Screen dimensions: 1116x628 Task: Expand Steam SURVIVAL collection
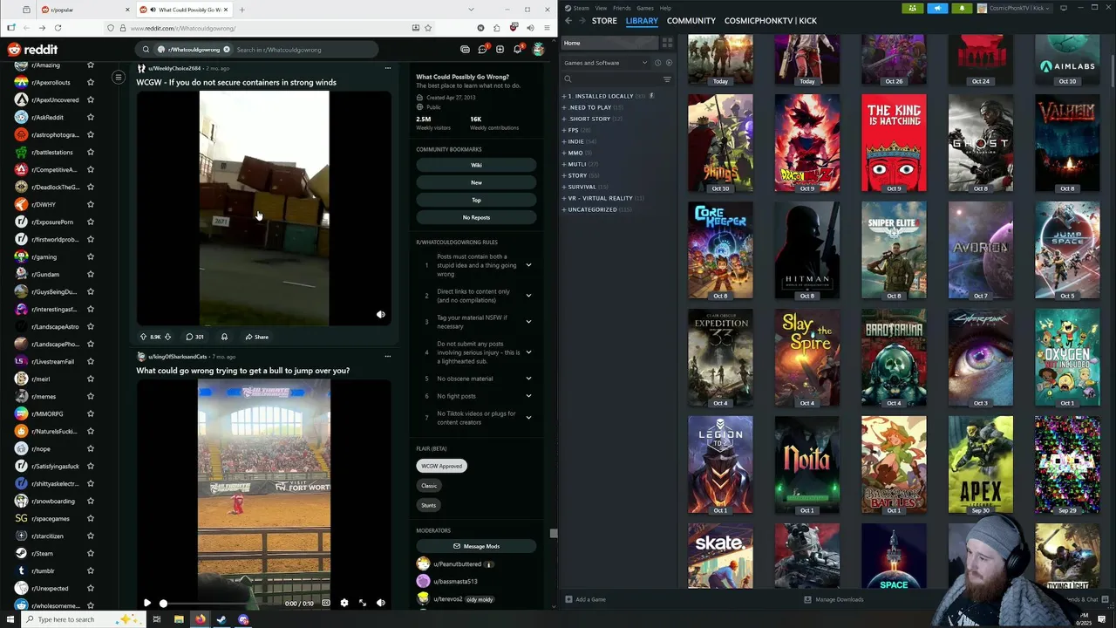(564, 187)
